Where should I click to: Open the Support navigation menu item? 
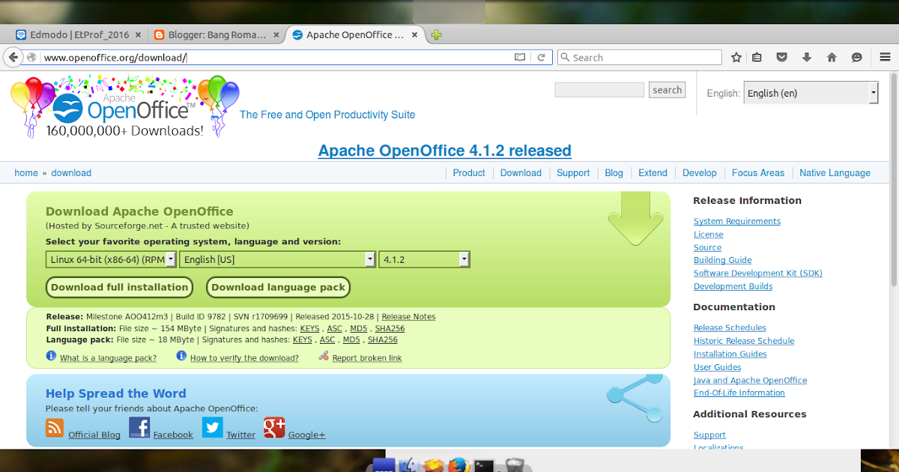tap(573, 173)
